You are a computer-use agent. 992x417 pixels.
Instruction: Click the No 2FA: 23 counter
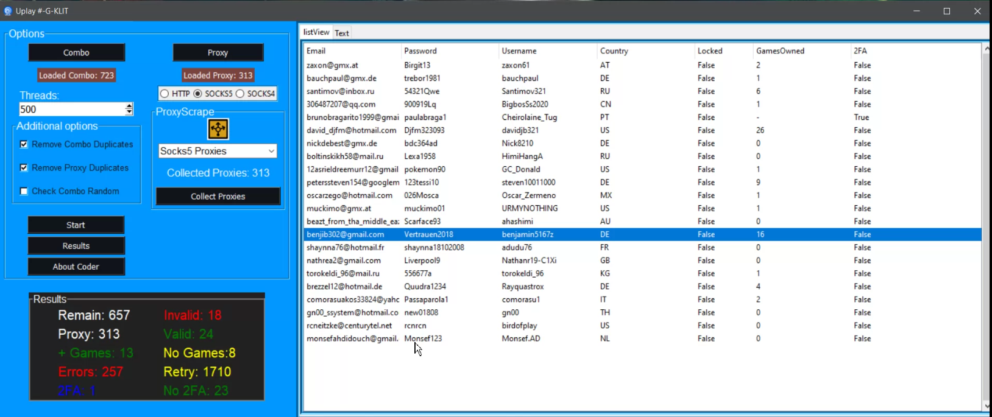[x=196, y=391]
